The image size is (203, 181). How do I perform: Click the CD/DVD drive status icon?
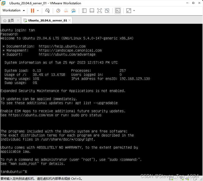point(176,179)
